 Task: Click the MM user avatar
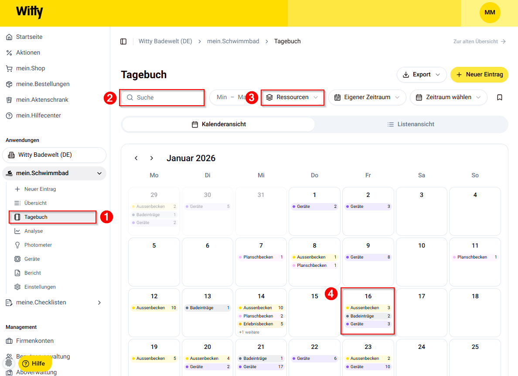point(490,13)
